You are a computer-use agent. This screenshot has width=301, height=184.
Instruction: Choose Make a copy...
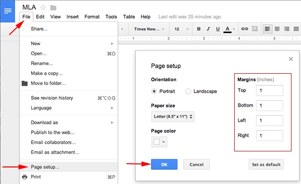coord(68,73)
